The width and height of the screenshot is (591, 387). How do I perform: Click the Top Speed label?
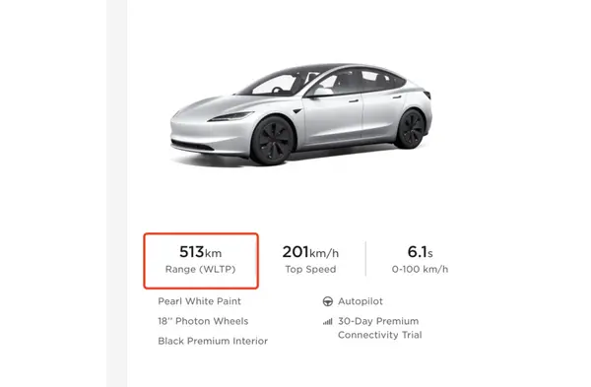point(310,270)
